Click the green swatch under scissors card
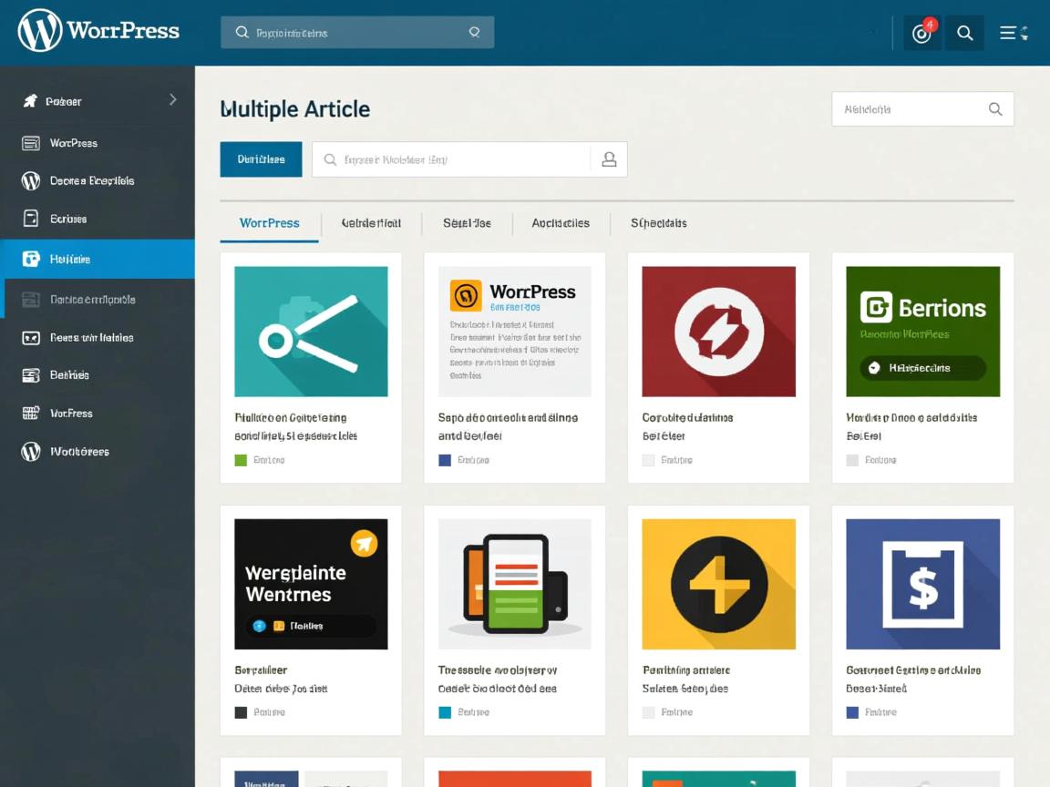 point(241,461)
